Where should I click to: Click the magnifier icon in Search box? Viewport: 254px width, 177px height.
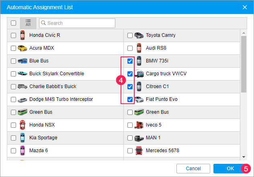coord(43,23)
